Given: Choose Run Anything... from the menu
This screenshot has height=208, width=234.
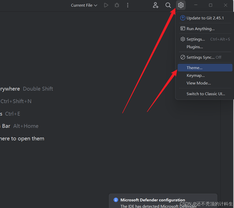Looking at the screenshot, I should pos(205,29).
